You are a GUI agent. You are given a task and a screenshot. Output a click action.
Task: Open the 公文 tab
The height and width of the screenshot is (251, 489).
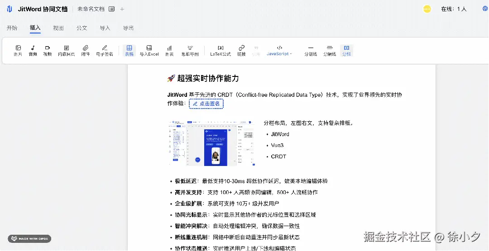(x=81, y=28)
